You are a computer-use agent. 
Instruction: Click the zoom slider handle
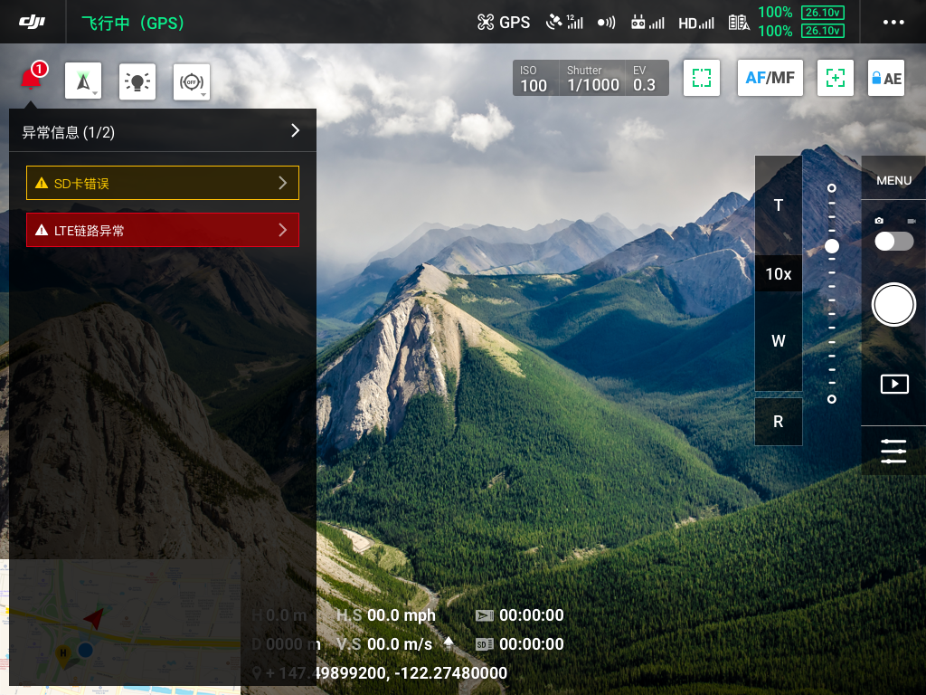click(832, 246)
